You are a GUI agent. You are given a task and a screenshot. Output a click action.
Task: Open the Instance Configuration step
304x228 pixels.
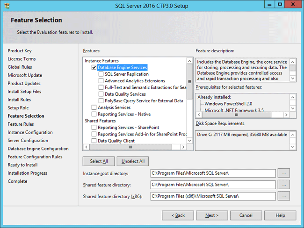click(x=30, y=132)
